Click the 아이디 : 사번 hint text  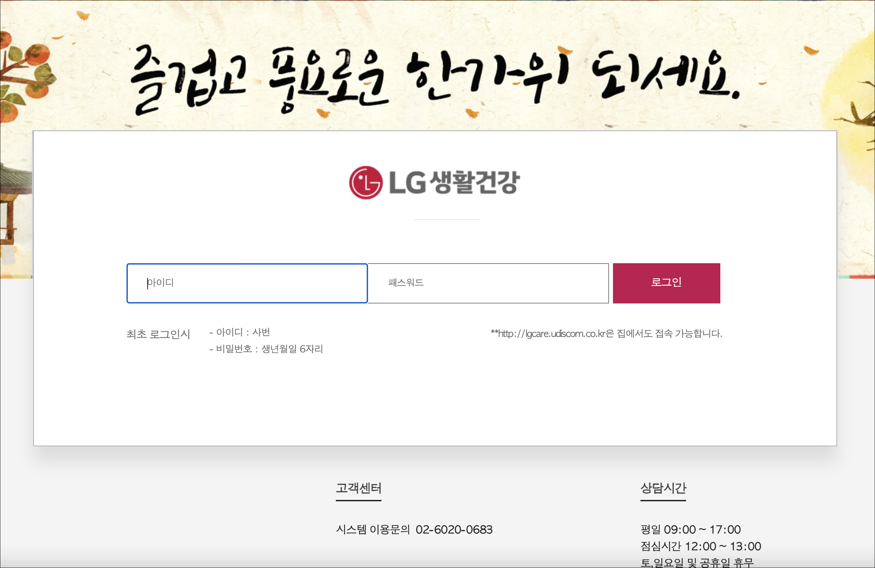click(x=240, y=332)
